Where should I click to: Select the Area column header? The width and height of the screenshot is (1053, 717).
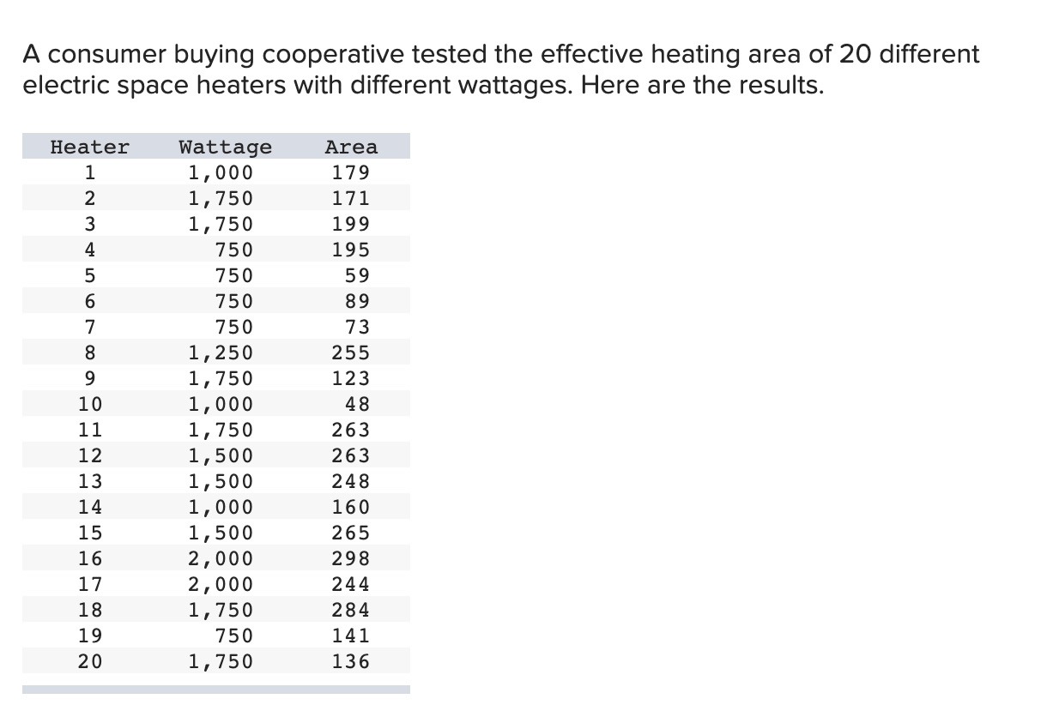point(351,148)
